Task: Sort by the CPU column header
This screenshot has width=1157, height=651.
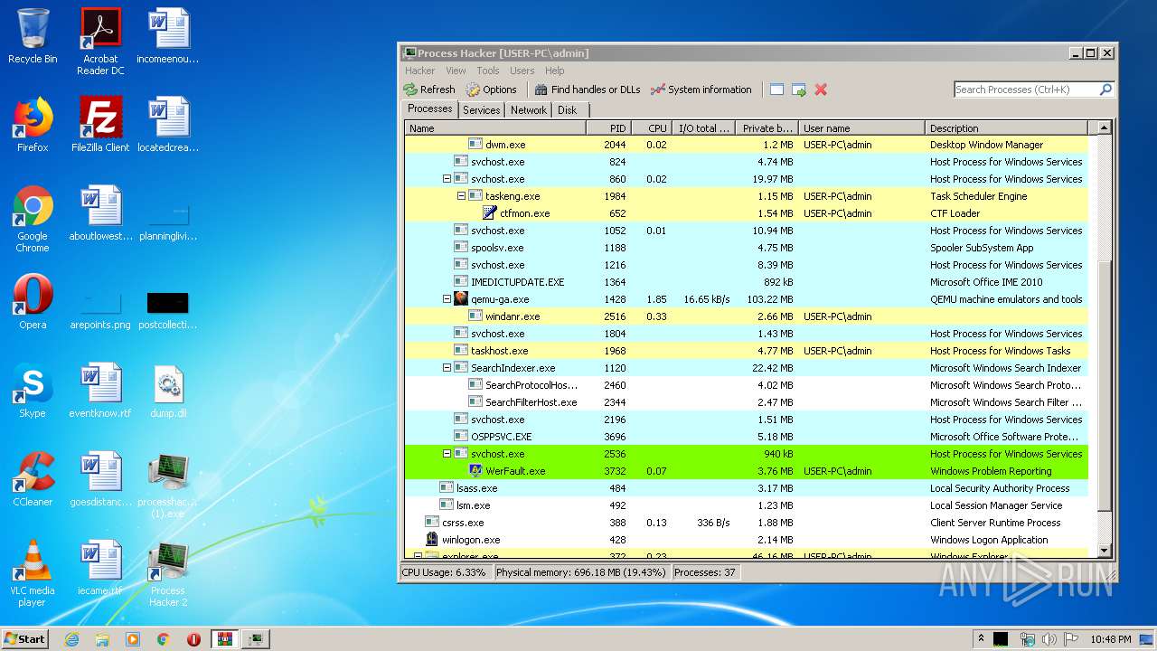Action: 651,128
